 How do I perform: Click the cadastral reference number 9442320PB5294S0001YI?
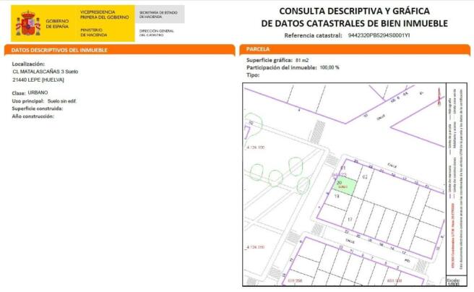click(x=379, y=35)
